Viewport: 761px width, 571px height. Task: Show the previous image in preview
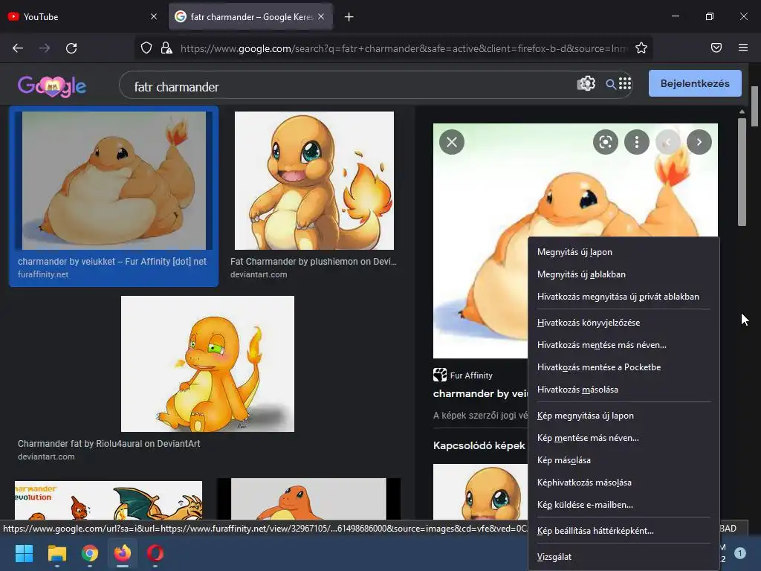[668, 142]
